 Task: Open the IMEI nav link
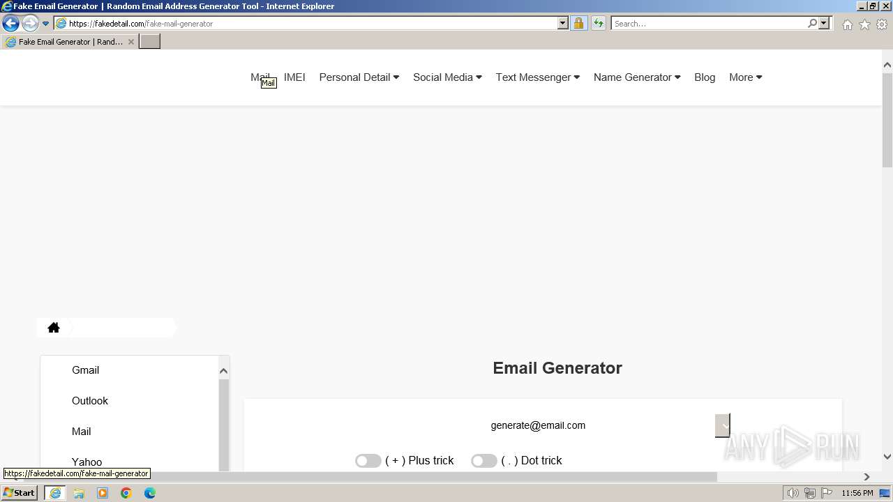pyautogui.click(x=294, y=77)
